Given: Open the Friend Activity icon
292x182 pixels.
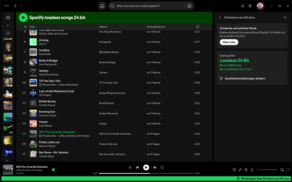Looking at the screenshot, I should click(x=250, y=6).
